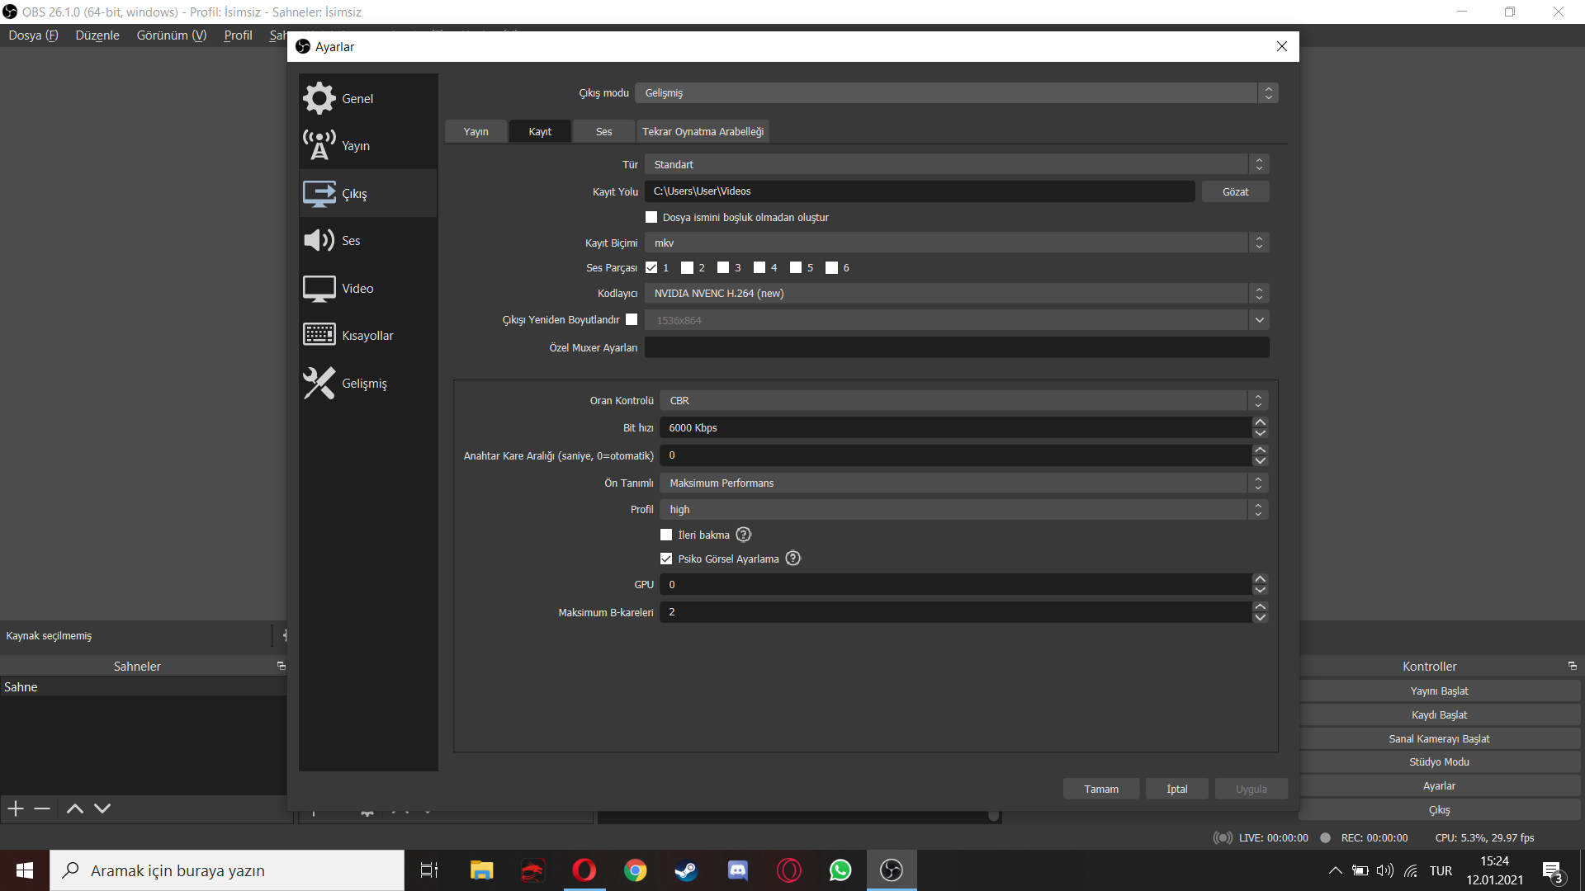Add a scene with the plus icon
Screen dimensions: 1585x891
click(x=16, y=808)
